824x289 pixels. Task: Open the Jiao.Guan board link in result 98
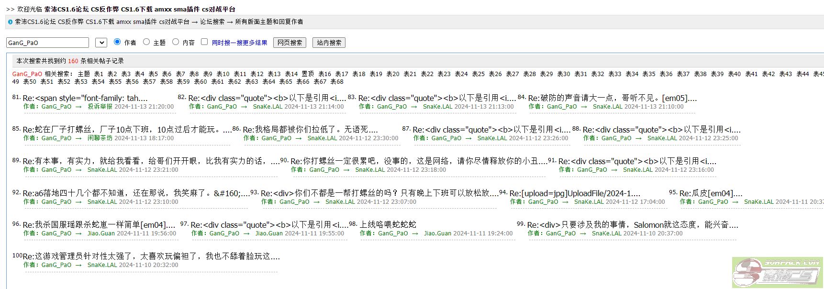pyautogui.click(x=438, y=233)
